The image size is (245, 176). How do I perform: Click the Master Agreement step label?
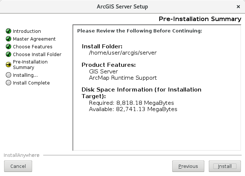[x=34, y=39]
